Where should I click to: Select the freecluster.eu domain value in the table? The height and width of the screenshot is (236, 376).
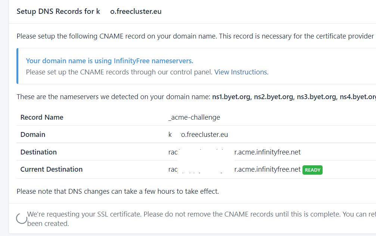[204, 135]
